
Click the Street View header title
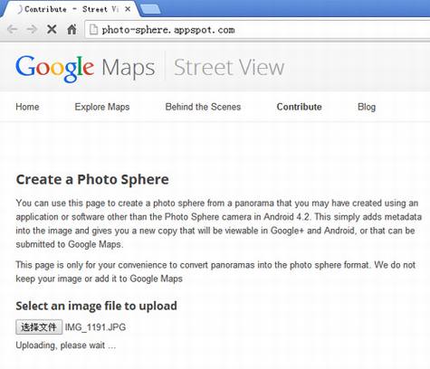click(x=229, y=67)
